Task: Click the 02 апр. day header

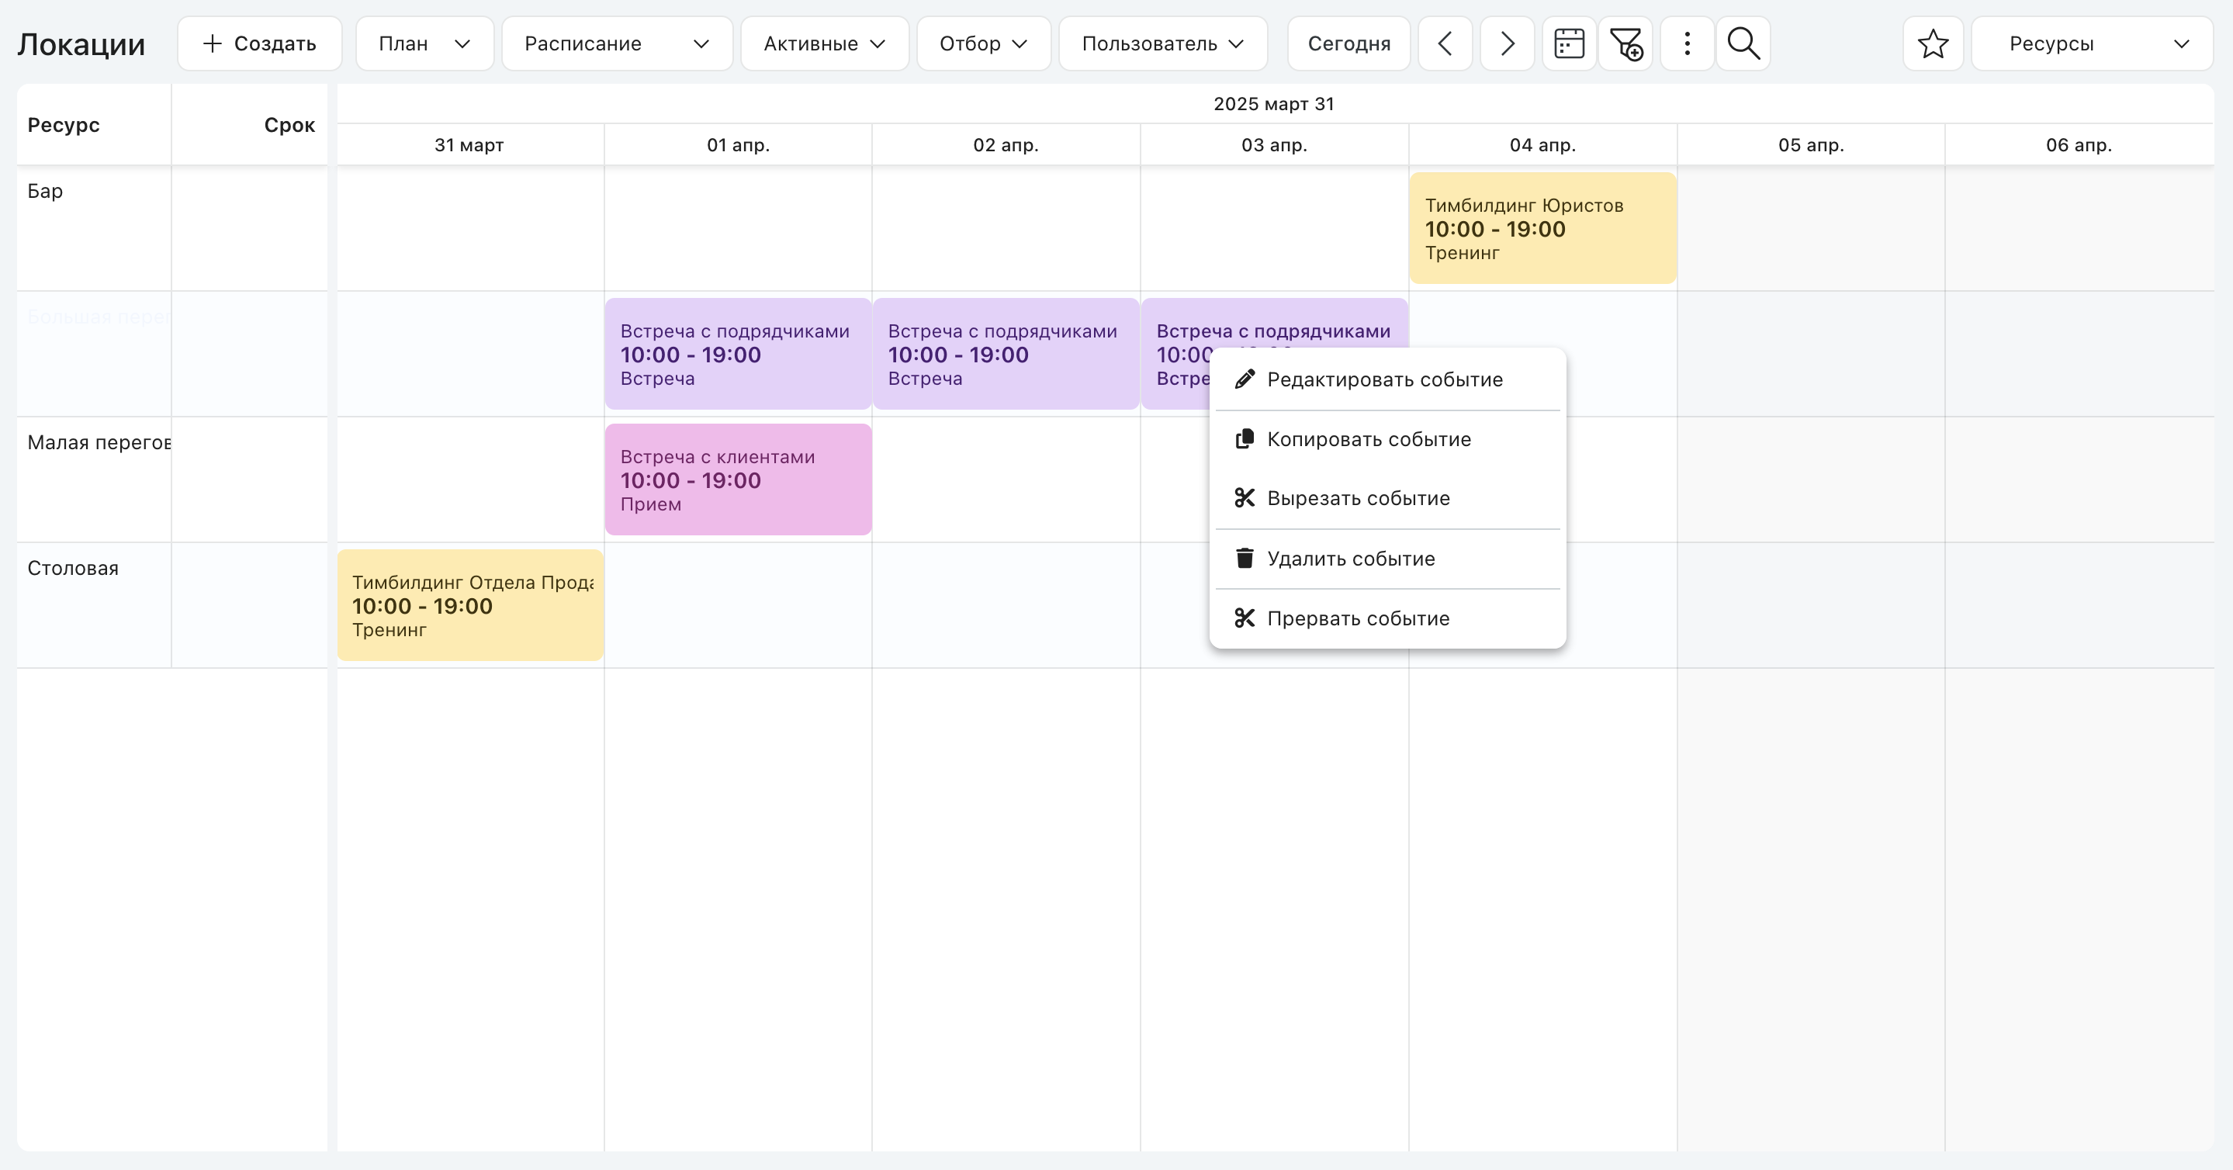Action: [x=1006, y=145]
